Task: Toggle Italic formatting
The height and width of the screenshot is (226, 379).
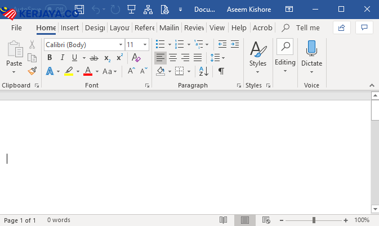Action: (62, 58)
